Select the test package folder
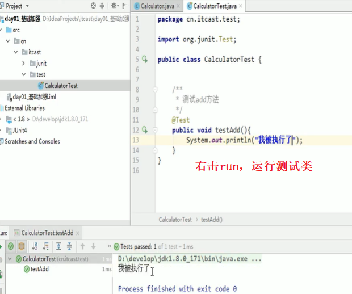The width and height of the screenshot is (352, 294). point(37,74)
